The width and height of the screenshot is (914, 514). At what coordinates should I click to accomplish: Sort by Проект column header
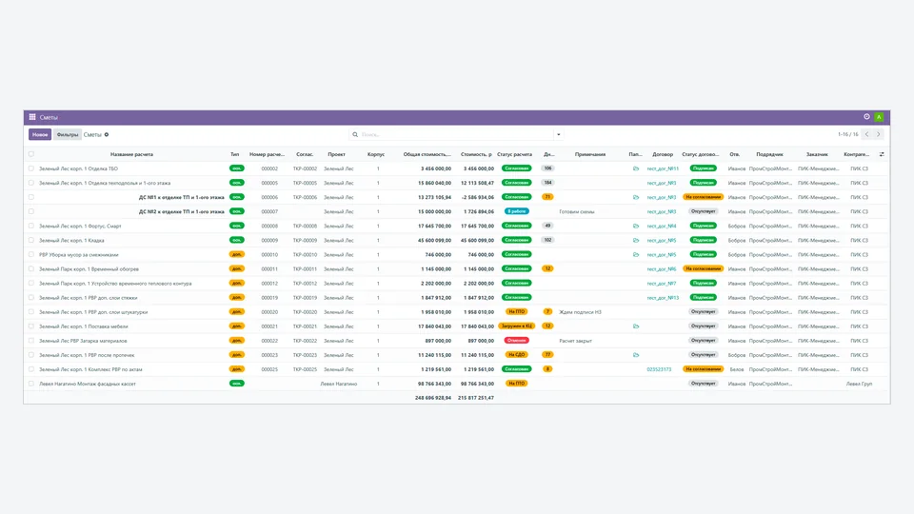tap(336, 154)
